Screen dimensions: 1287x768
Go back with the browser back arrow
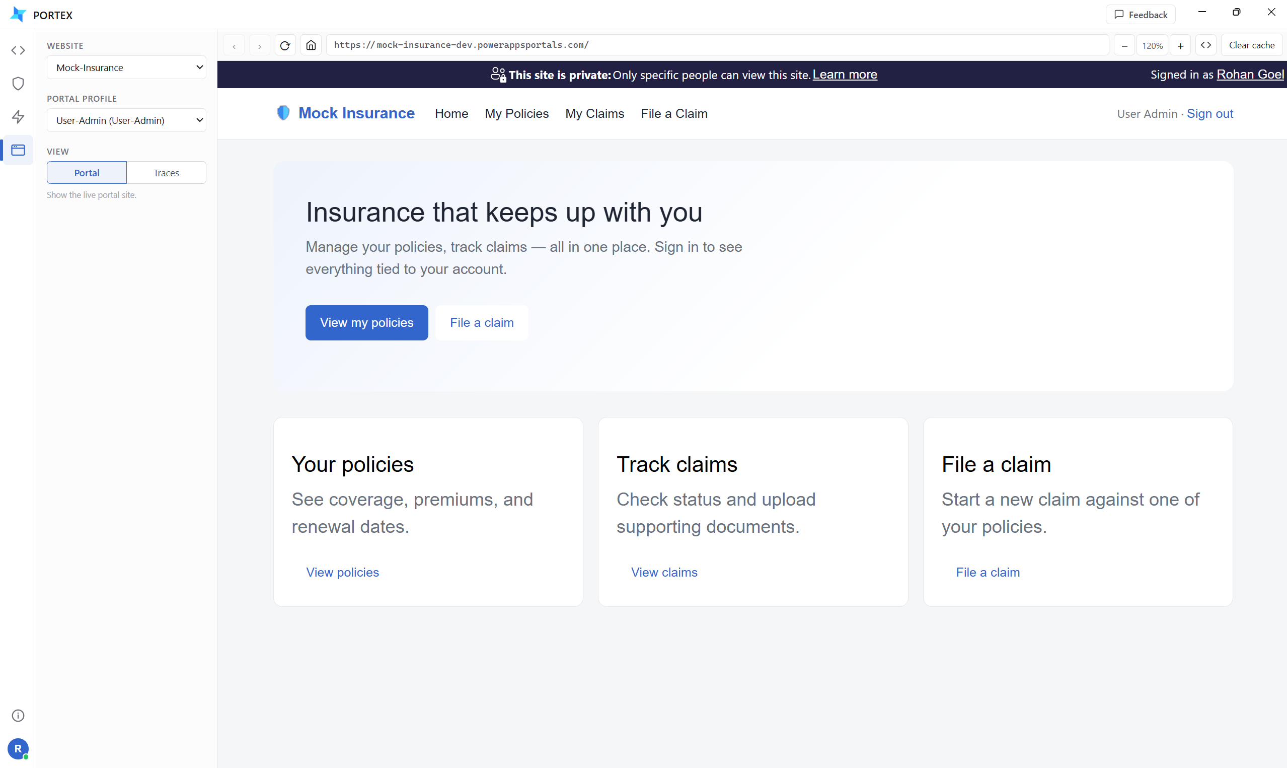(234, 45)
